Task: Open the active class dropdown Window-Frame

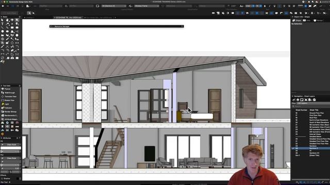Action: (146, 6)
